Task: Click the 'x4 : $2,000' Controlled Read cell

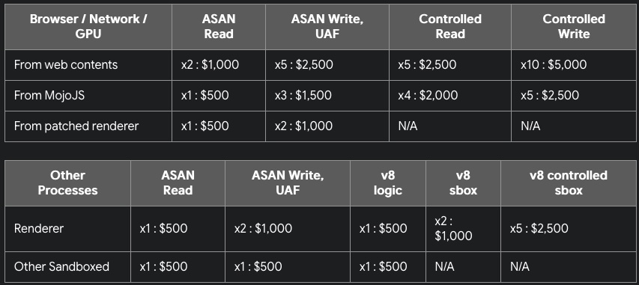Action: click(428, 95)
